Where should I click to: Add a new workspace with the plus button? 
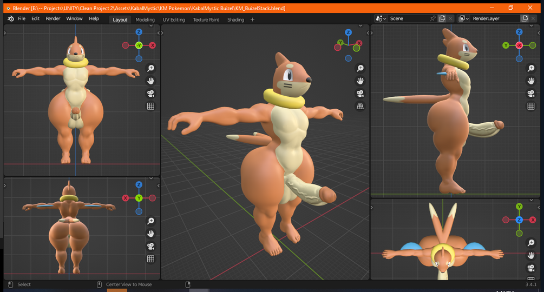252,20
